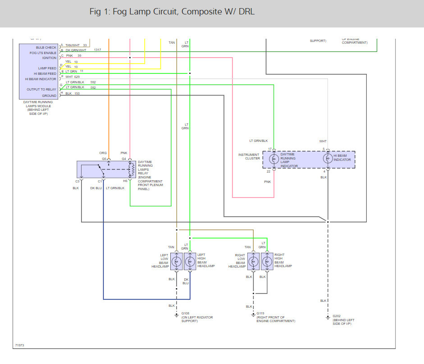Click the Left Low Beam Headlamp bulb symbol
The width and height of the screenshot is (424, 364).
pyautogui.click(x=177, y=261)
